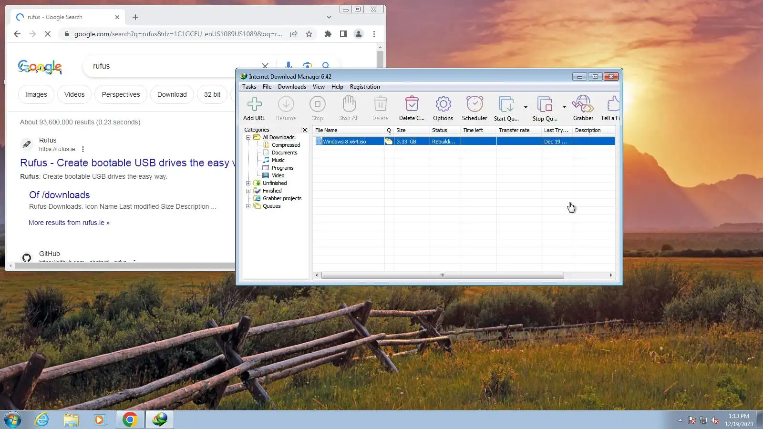Open Stop Queue dropdown arrow
The width and height of the screenshot is (763, 429).
564,107
